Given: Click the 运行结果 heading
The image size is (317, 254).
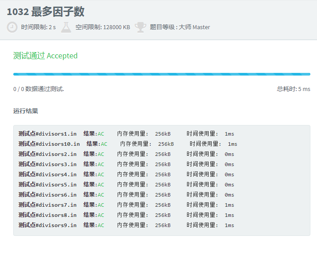Looking at the screenshot, I should tap(26, 111).
